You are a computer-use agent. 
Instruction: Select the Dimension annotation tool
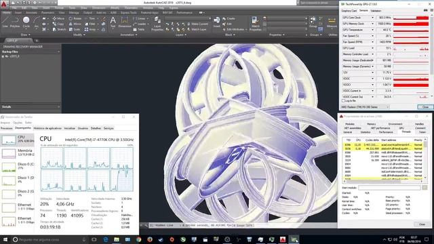click(125, 22)
